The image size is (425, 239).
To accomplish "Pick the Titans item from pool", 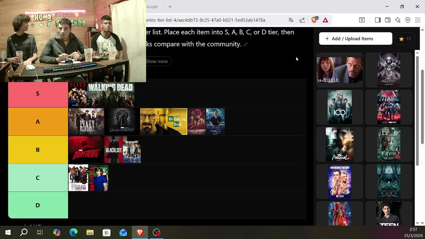I will (389, 107).
